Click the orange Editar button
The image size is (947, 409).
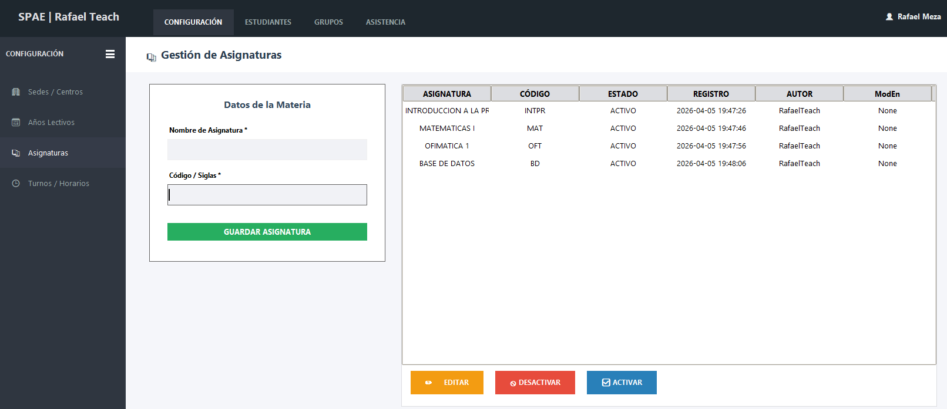[x=447, y=383]
